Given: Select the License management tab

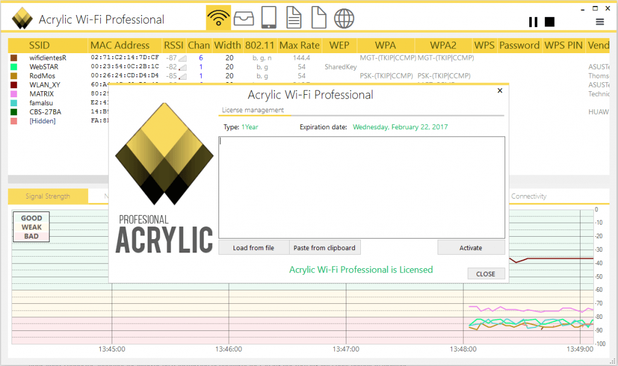Looking at the screenshot, I should (253, 110).
